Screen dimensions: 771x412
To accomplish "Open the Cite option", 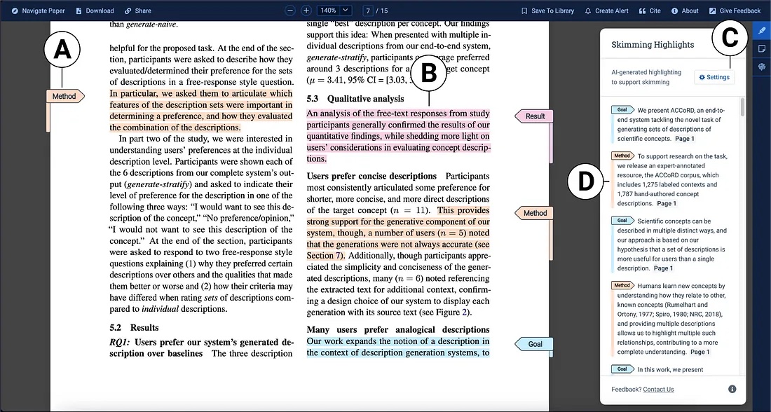I will 650,11.
